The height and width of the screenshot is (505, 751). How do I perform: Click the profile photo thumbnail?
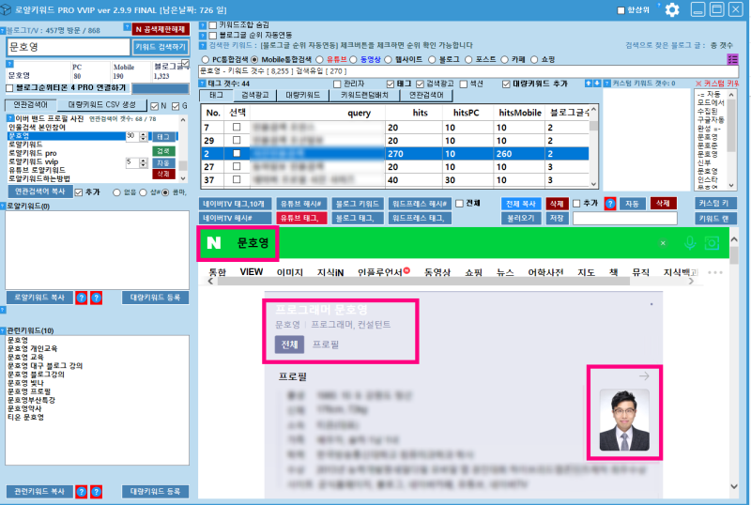(624, 421)
